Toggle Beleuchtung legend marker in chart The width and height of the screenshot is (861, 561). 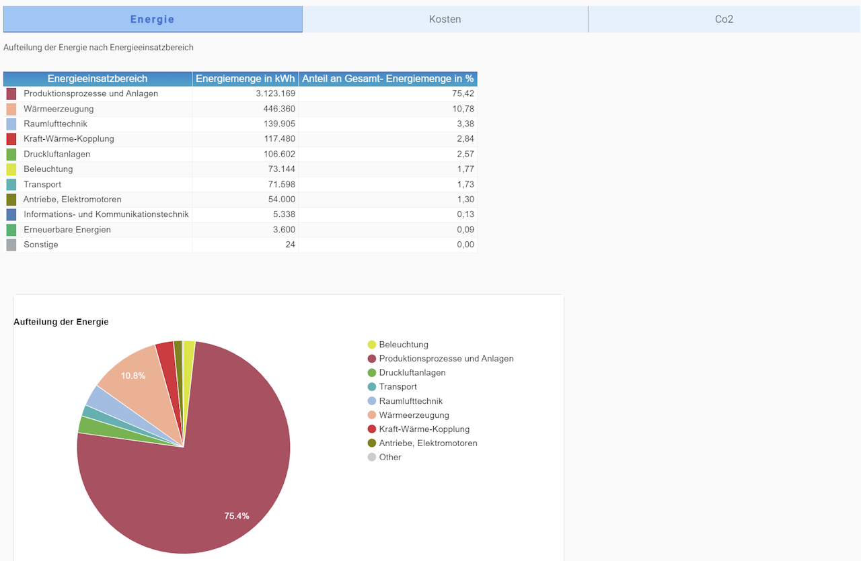[372, 345]
